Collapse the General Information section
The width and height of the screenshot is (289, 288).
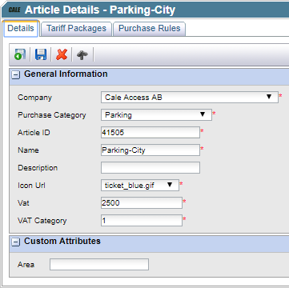[16, 75]
